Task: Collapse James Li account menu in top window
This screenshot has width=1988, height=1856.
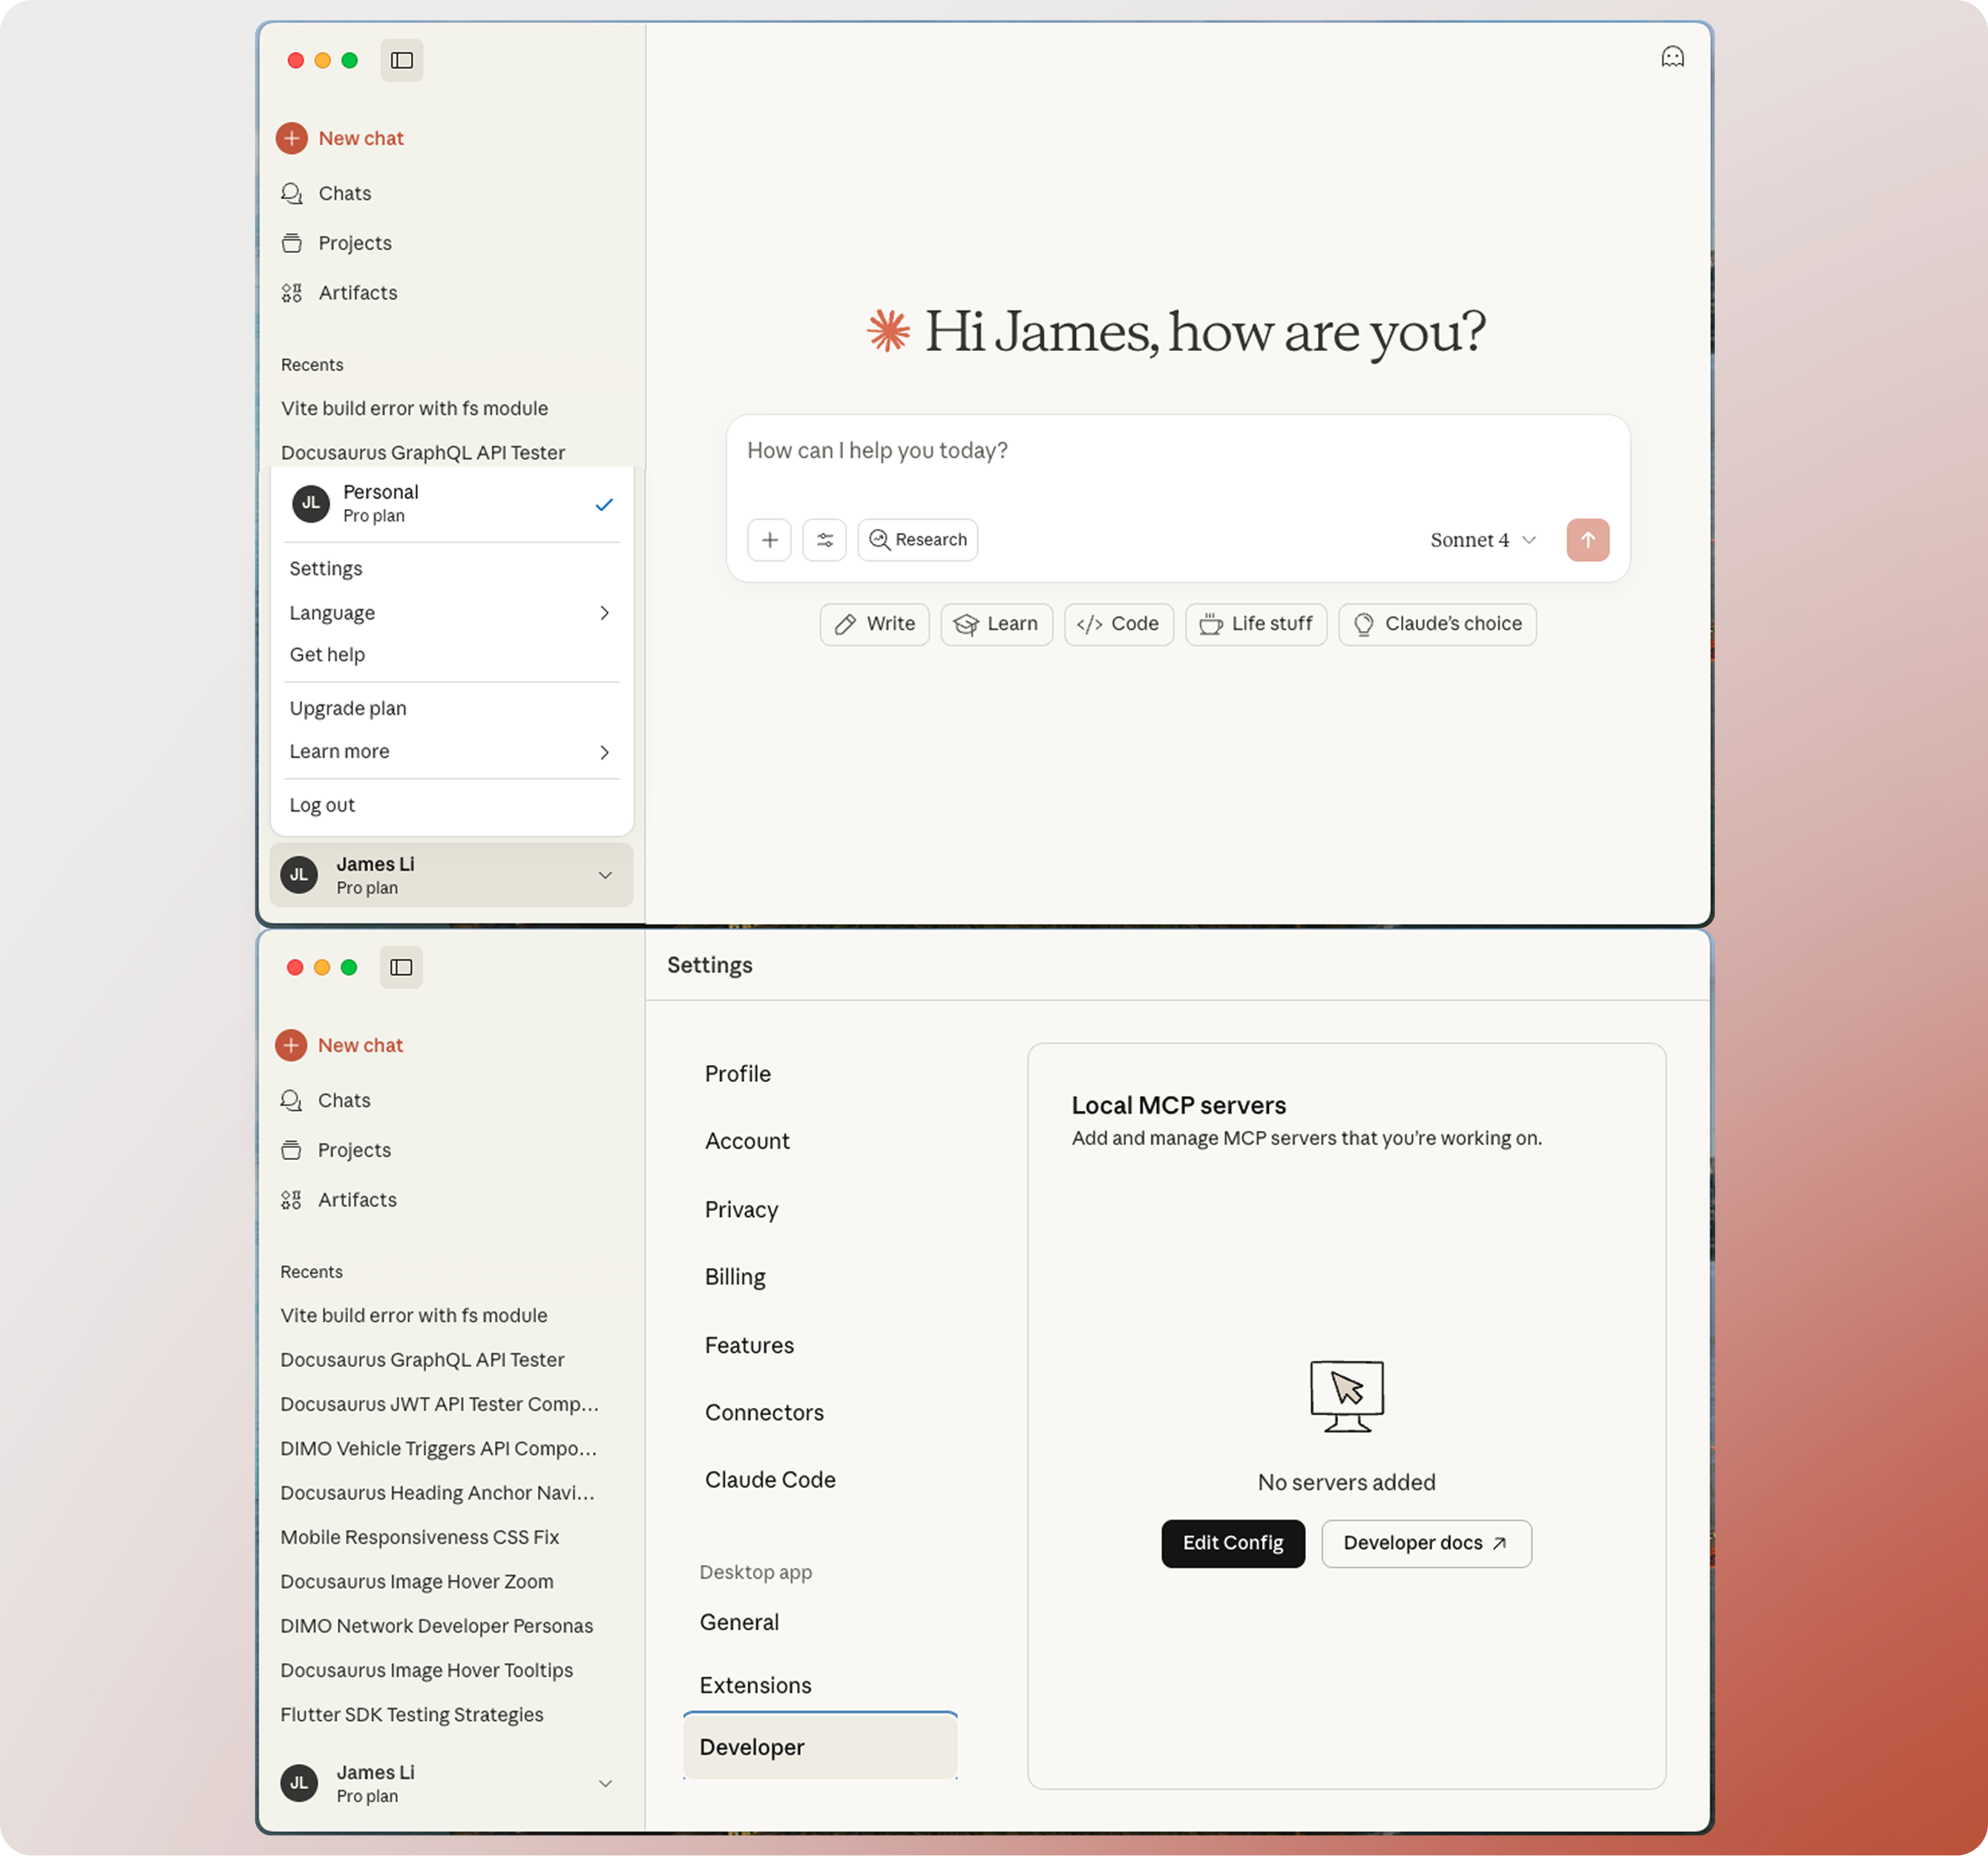Action: pos(451,875)
